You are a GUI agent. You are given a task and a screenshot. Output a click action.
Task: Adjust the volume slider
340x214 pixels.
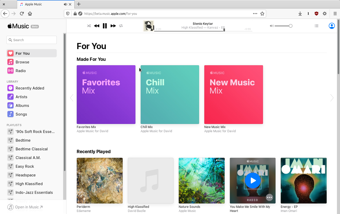(x=283, y=26)
